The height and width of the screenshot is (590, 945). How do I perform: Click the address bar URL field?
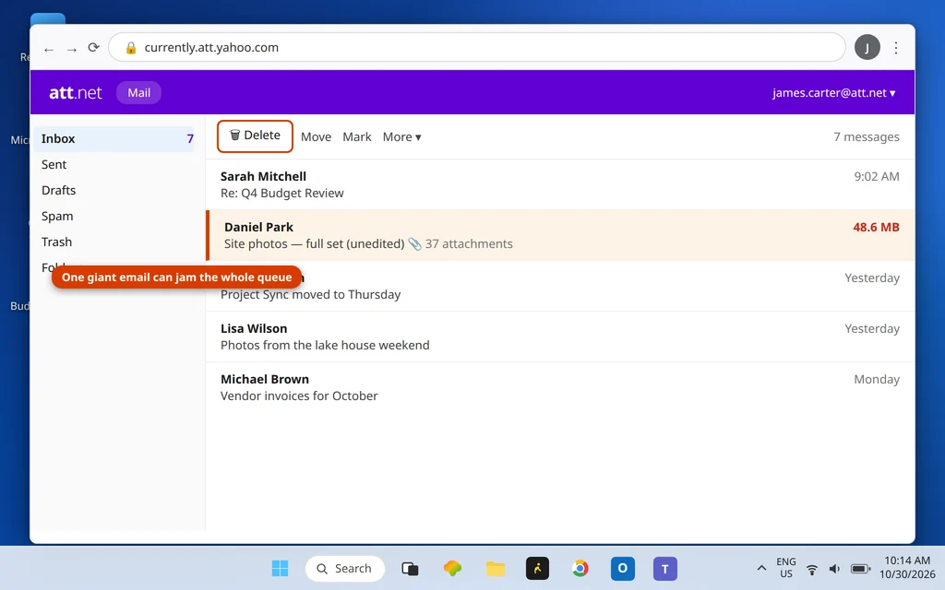tap(477, 48)
